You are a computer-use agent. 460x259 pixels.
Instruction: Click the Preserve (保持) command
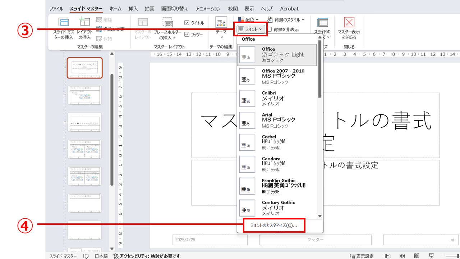[x=104, y=38]
